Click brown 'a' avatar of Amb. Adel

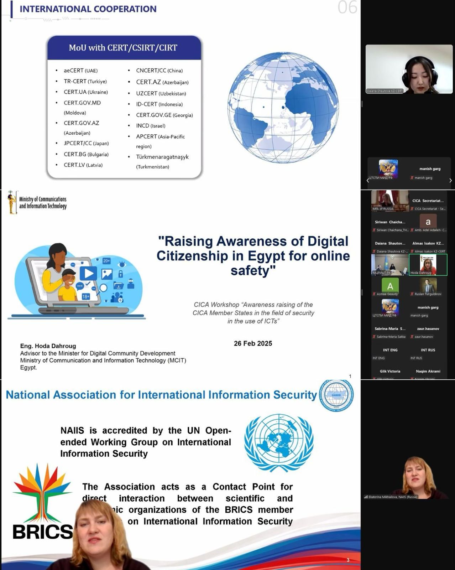coord(428,222)
